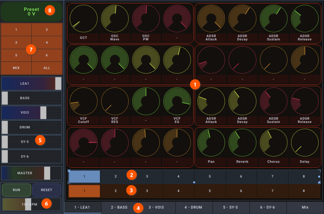Click the VCF Cutoff knob
The height and width of the screenshot is (214, 324).
(84, 101)
